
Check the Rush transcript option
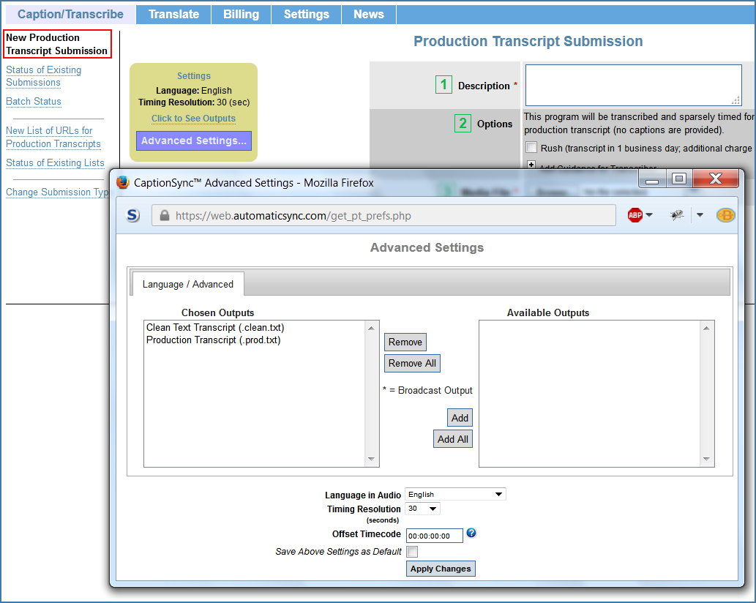tap(531, 148)
